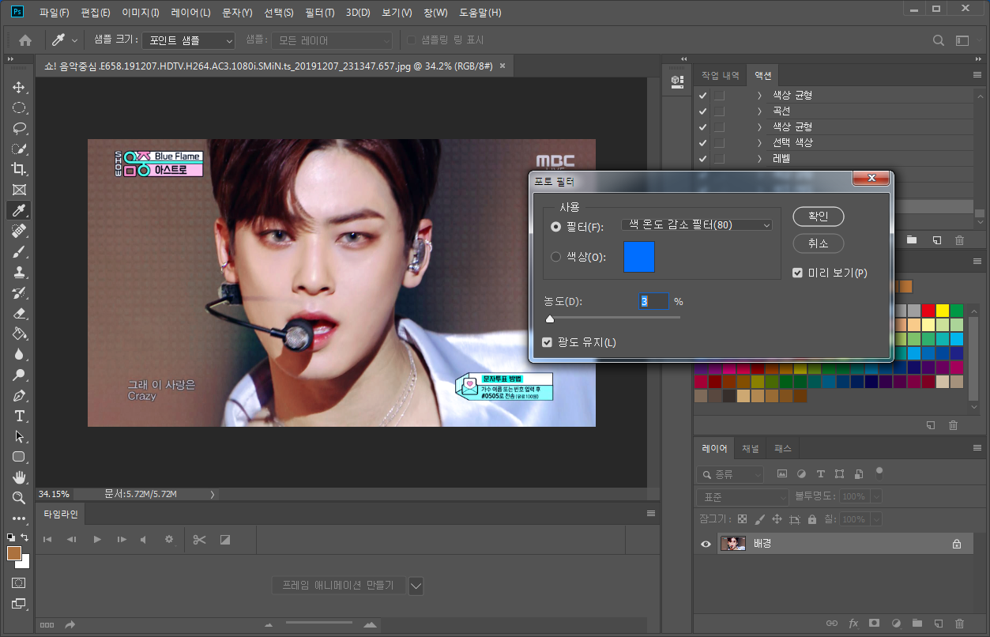Click the blue filter color swatch
This screenshot has width=990, height=637.
639,257
